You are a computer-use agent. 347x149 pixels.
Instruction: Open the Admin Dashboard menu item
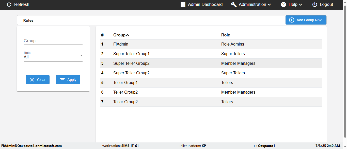pos(205,5)
